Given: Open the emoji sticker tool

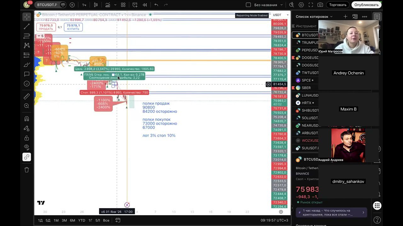Looking at the screenshot, I should point(27,84).
